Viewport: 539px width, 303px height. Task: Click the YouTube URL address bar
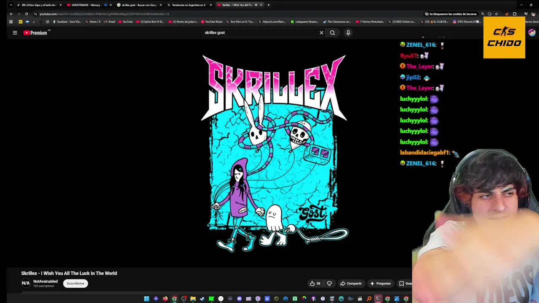(x=104, y=14)
